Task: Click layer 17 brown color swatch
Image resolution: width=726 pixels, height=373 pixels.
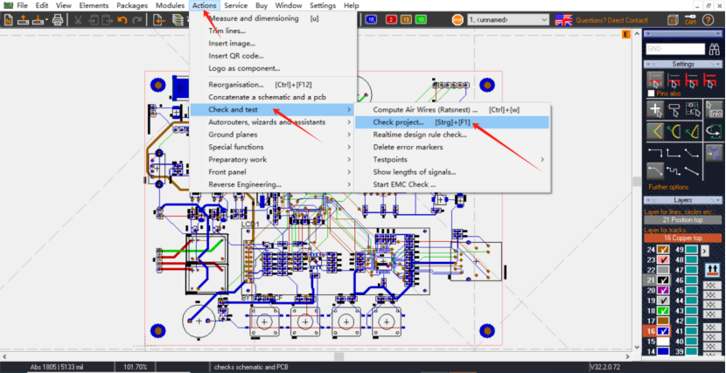Action: [663, 321]
